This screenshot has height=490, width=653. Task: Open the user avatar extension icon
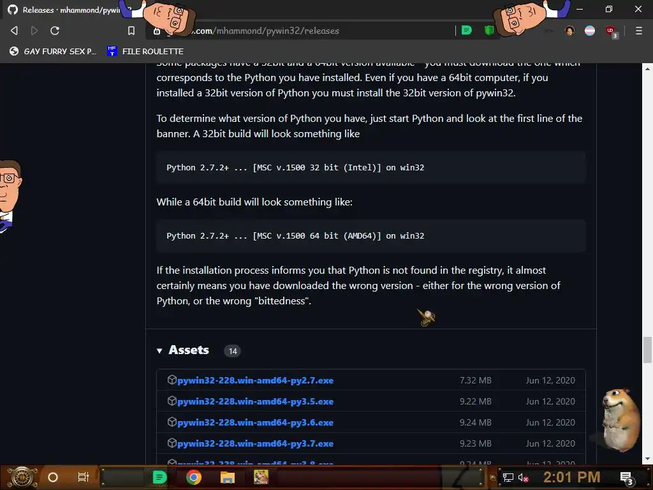(x=569, y=31)
